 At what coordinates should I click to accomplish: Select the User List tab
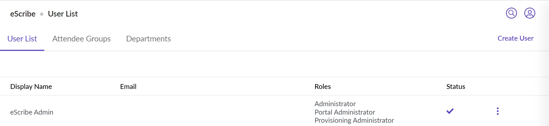(22, 39)
